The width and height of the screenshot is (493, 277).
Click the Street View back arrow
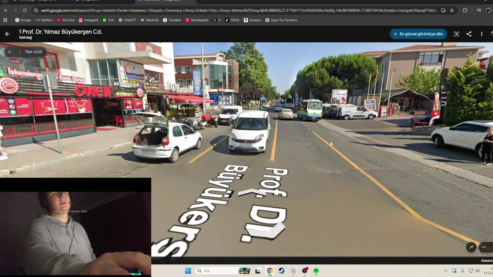coord(7,34)
